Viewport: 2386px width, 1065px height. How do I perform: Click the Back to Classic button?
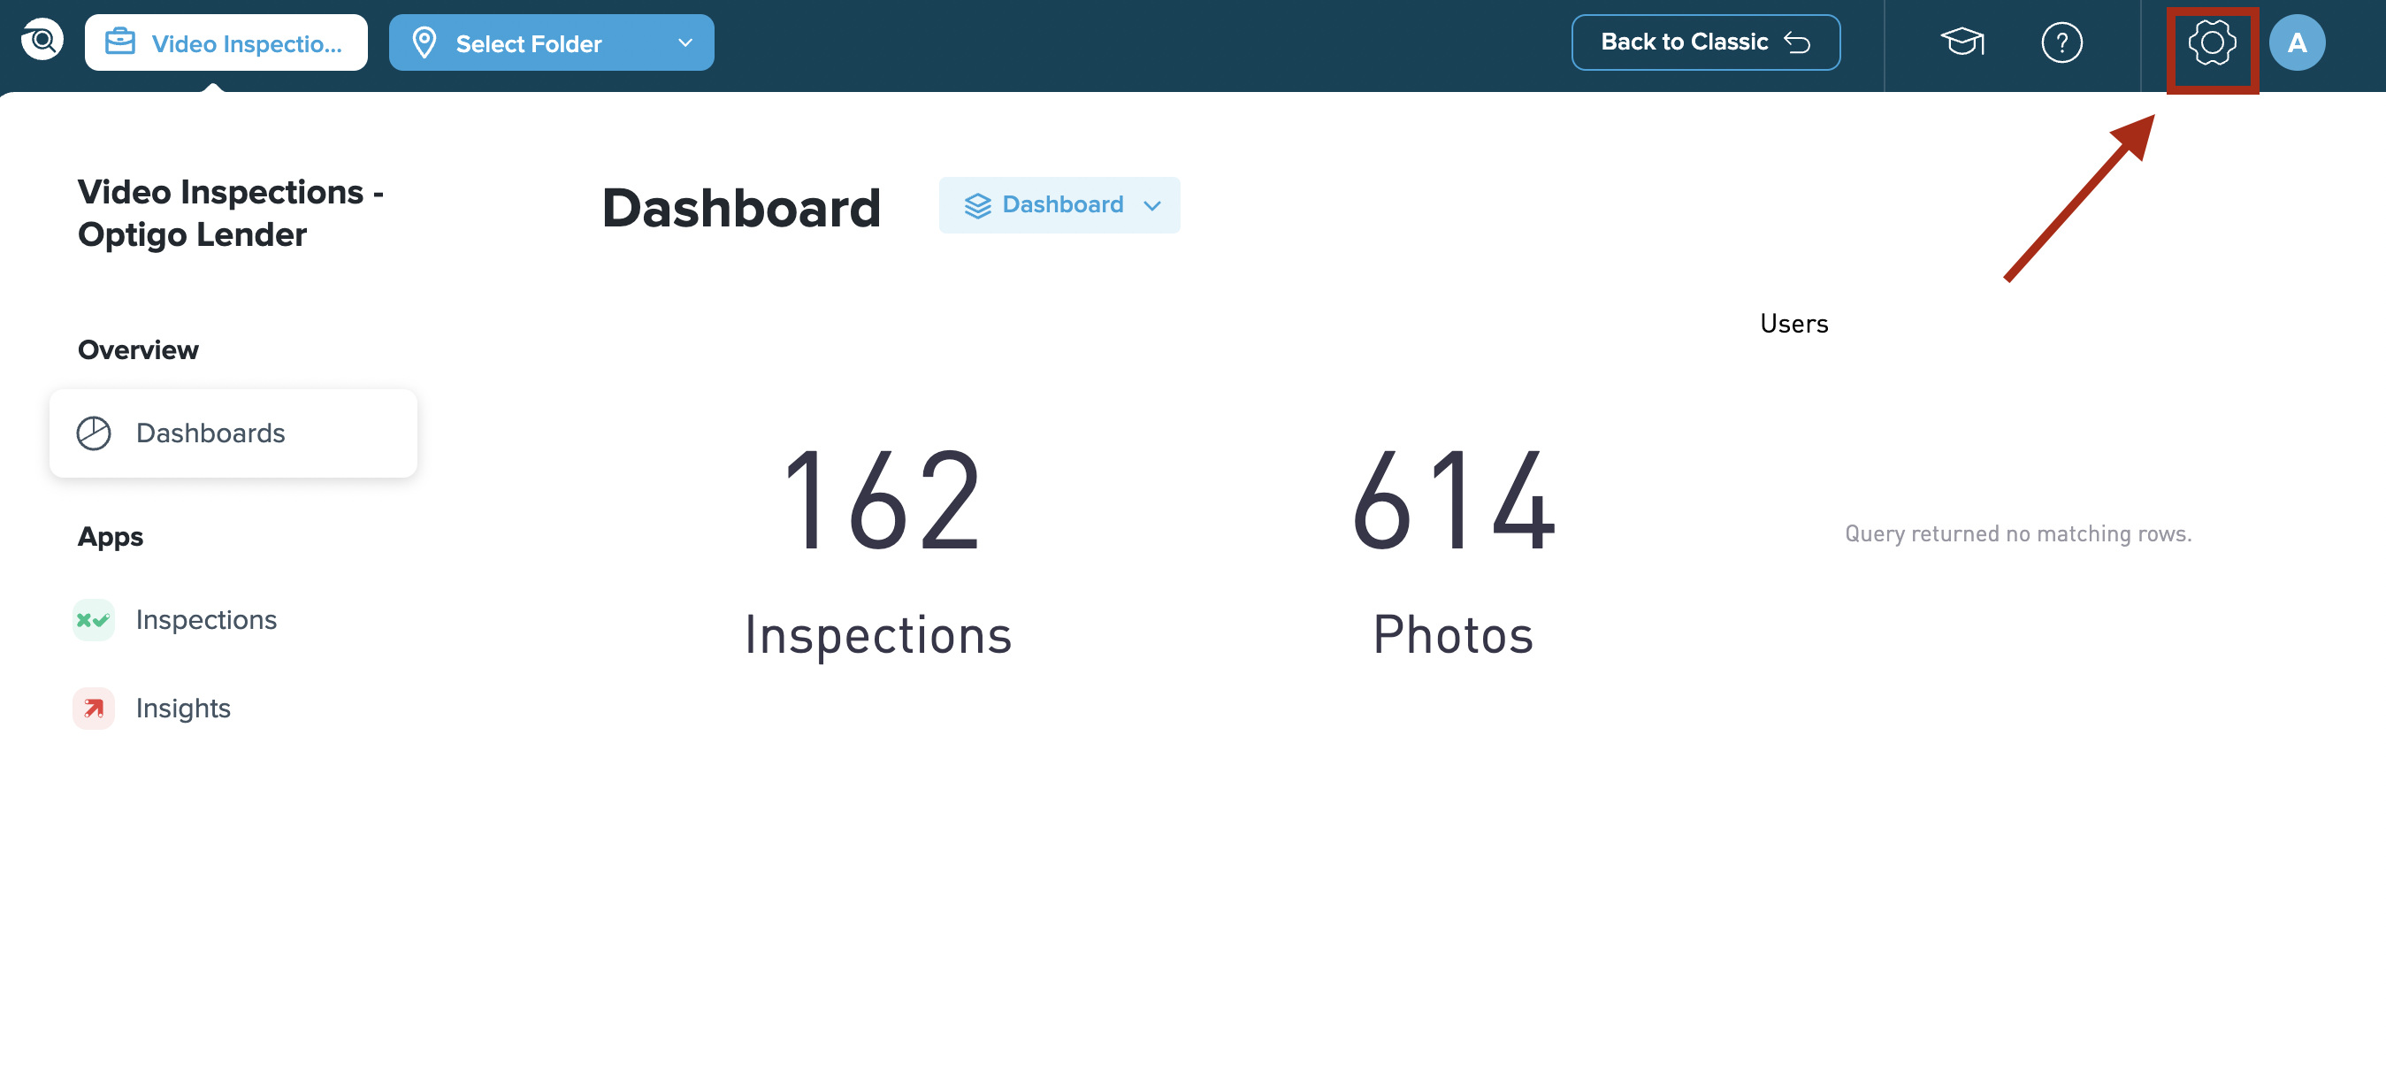(1705, 42)
